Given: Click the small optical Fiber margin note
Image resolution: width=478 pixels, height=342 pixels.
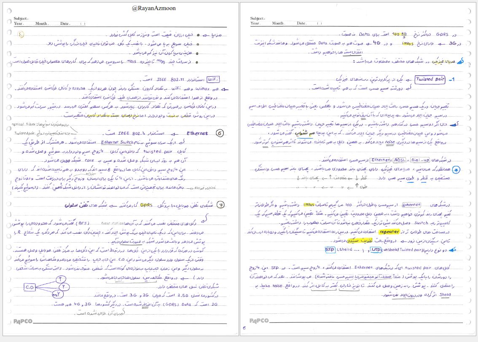Looking at the screenshot, I should coord(24,124).
